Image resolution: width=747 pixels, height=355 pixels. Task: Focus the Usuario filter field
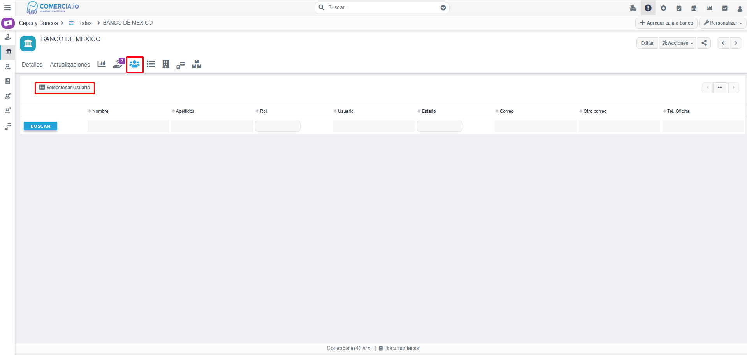[374, 126]
